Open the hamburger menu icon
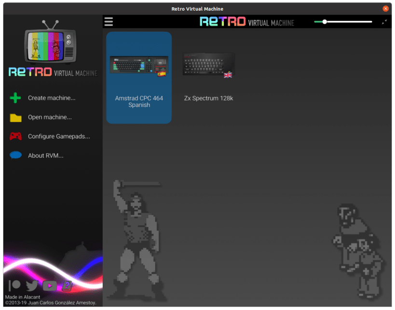395x310 pixels. [x=109, y=21]
